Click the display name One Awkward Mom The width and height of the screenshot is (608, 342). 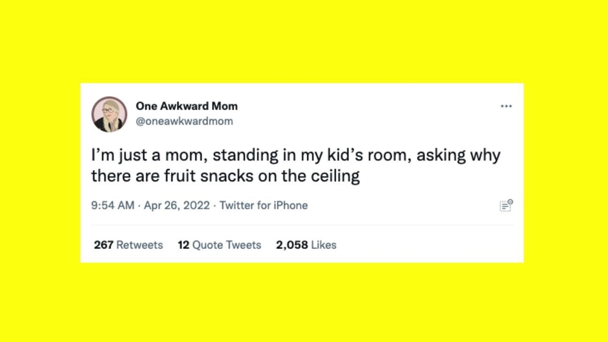coord(187,106)
